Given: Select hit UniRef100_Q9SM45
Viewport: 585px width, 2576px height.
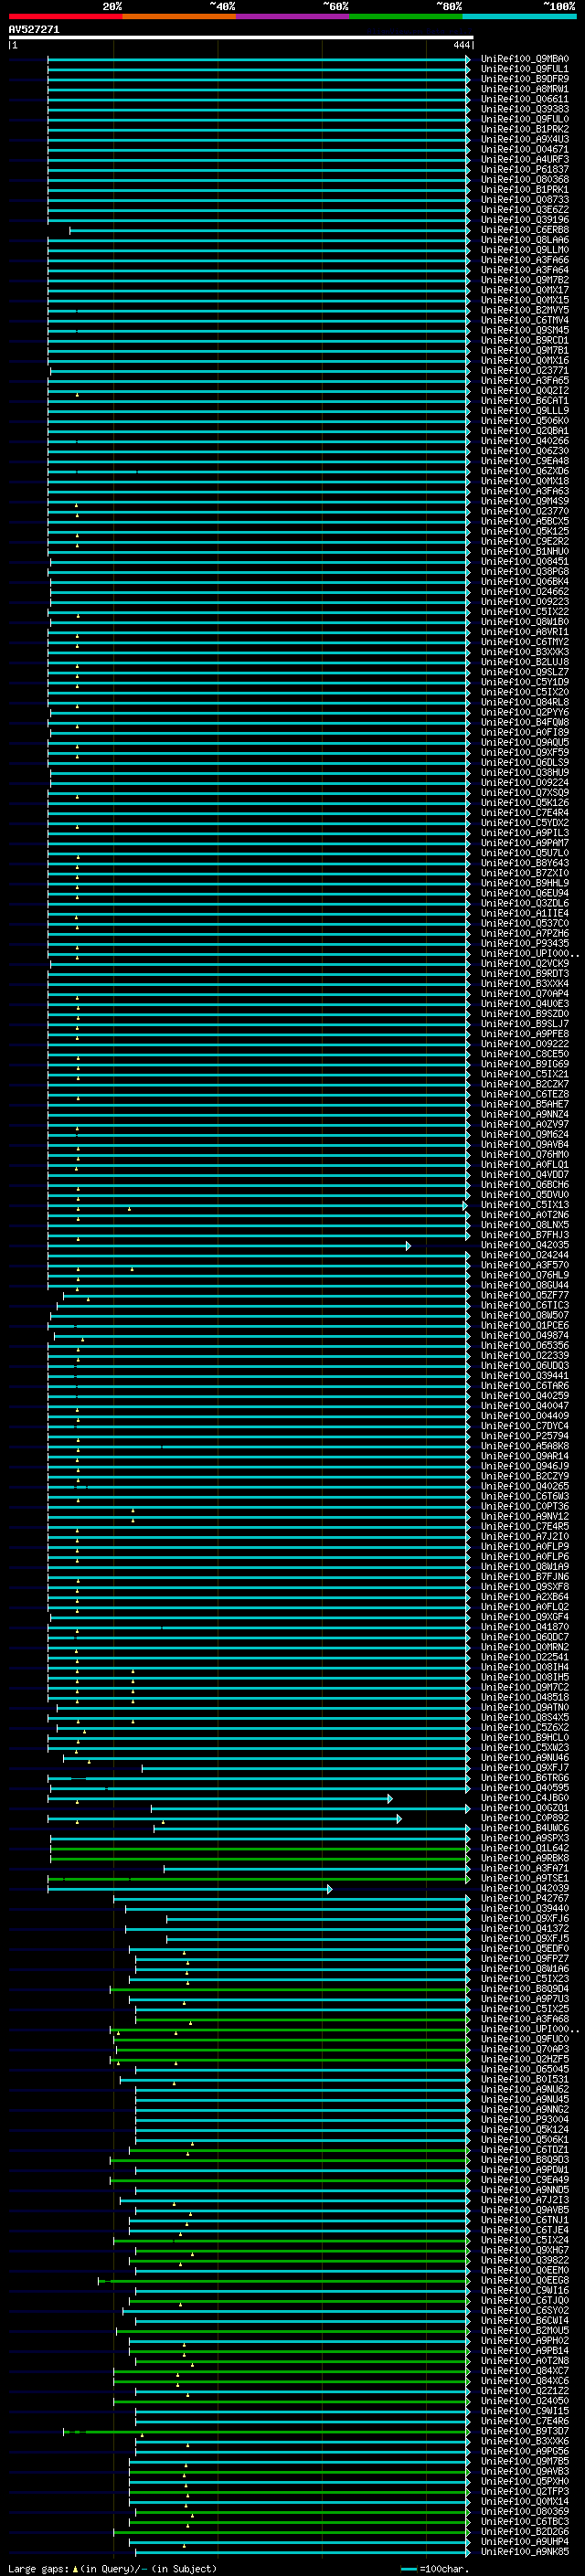Looking at the screenshot, I should (525, 330).
